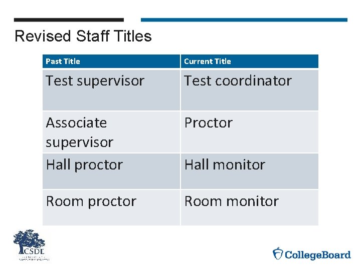Click the "Associate supervisor" cell
This screenshot has height=270, width=361.
pos(80,132)
